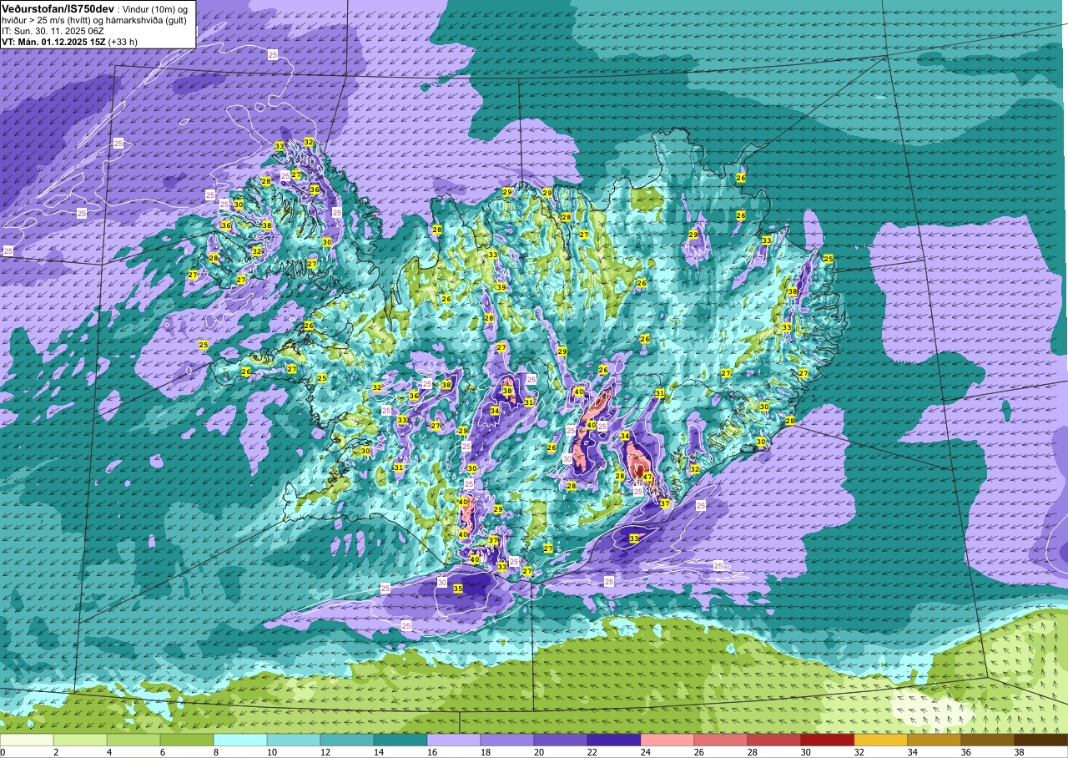Select the 14–16 m/s dark teal legend swatch
Image resolution: width=1068 pixels, height=758 pixels.
(x=400, y=740)
